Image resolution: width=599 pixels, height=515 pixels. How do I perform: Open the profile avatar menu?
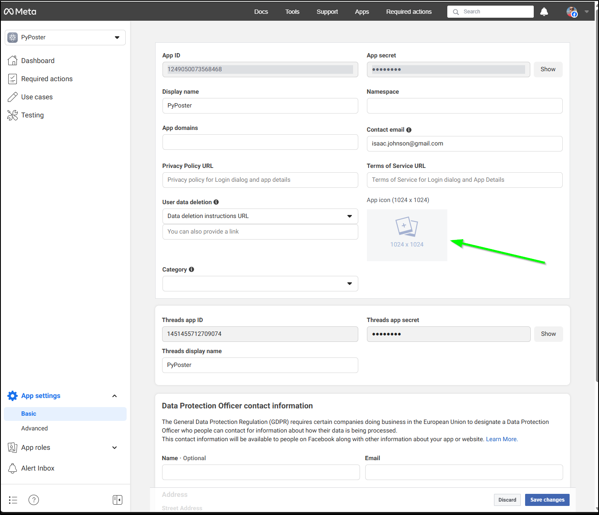pyautogui.click(x=572, y=12)
